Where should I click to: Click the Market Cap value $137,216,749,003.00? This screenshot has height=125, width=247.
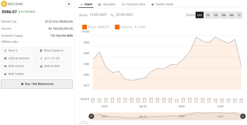click(59, 21)
